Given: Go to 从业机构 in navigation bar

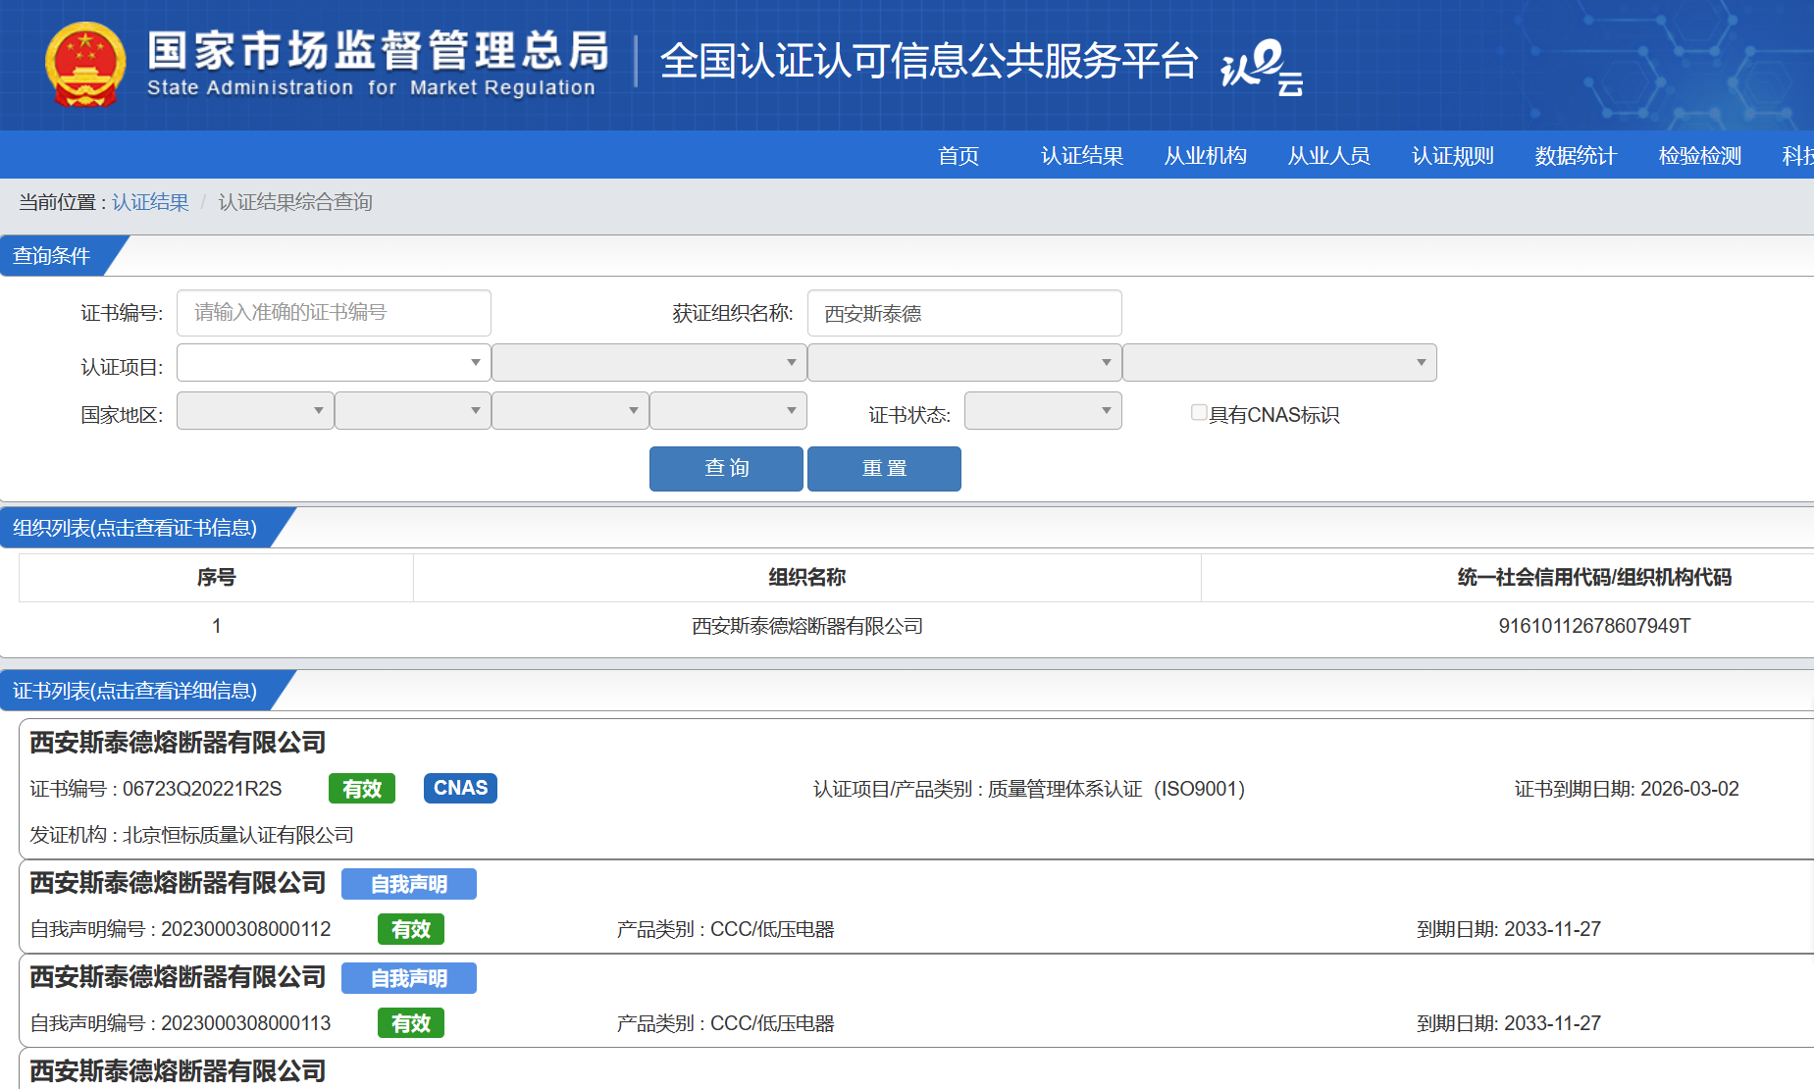Looking at the screenshot, I should (1206, 156).
